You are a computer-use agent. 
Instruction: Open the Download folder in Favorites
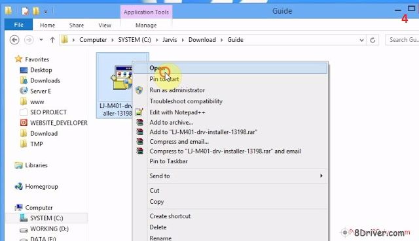tap(44, 134)
